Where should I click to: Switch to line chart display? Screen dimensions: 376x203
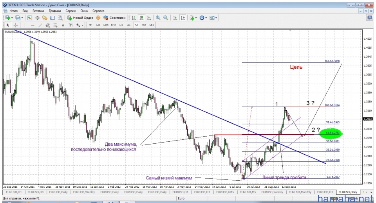(x=149, y=18)
